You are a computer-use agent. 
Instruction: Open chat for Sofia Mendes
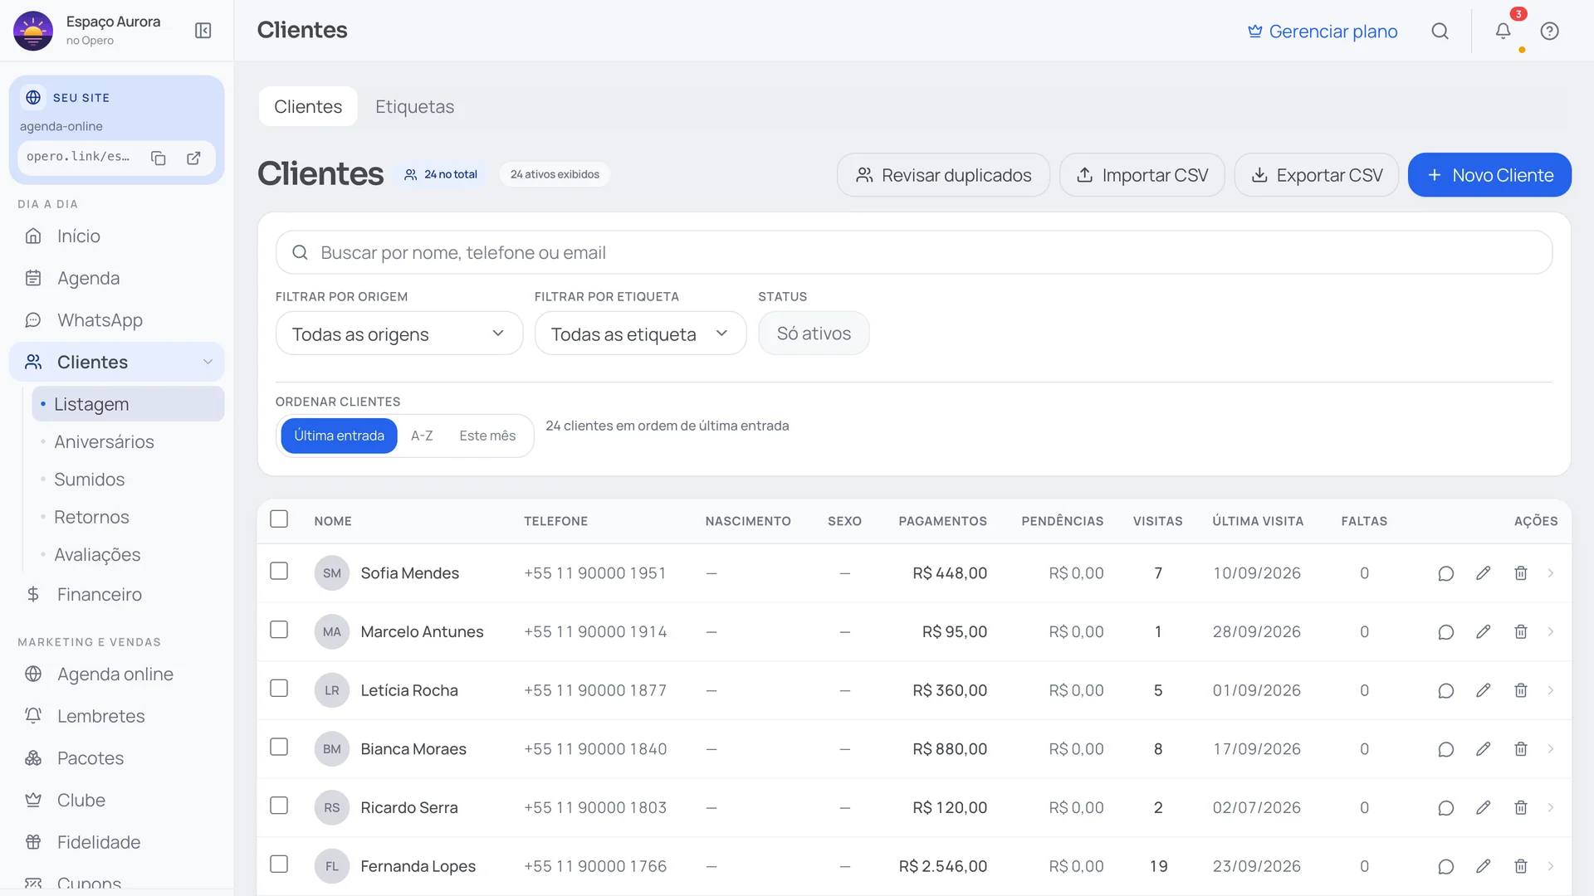pos(1445,573)
